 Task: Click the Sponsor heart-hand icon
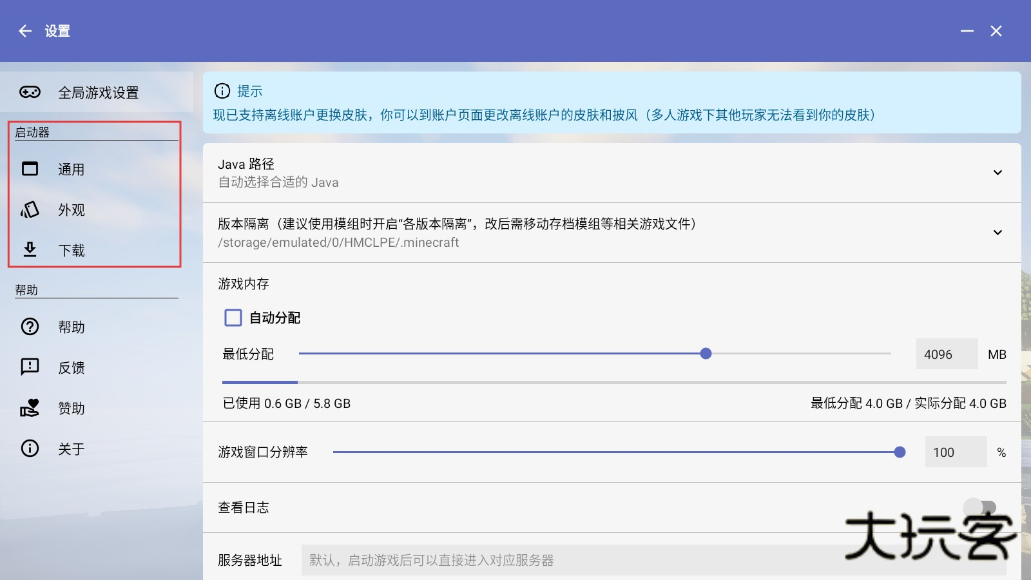(30, 407)
